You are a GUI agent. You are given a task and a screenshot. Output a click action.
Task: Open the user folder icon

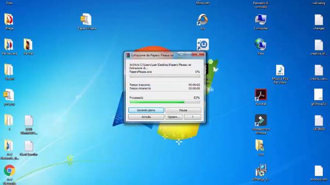260,145
